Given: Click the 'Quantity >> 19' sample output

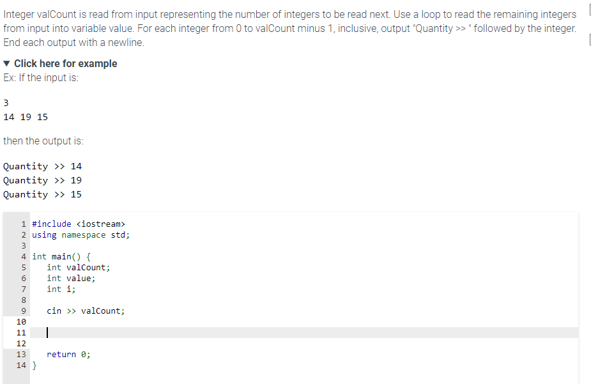Looking at the screenshot, I should point(42,180).
